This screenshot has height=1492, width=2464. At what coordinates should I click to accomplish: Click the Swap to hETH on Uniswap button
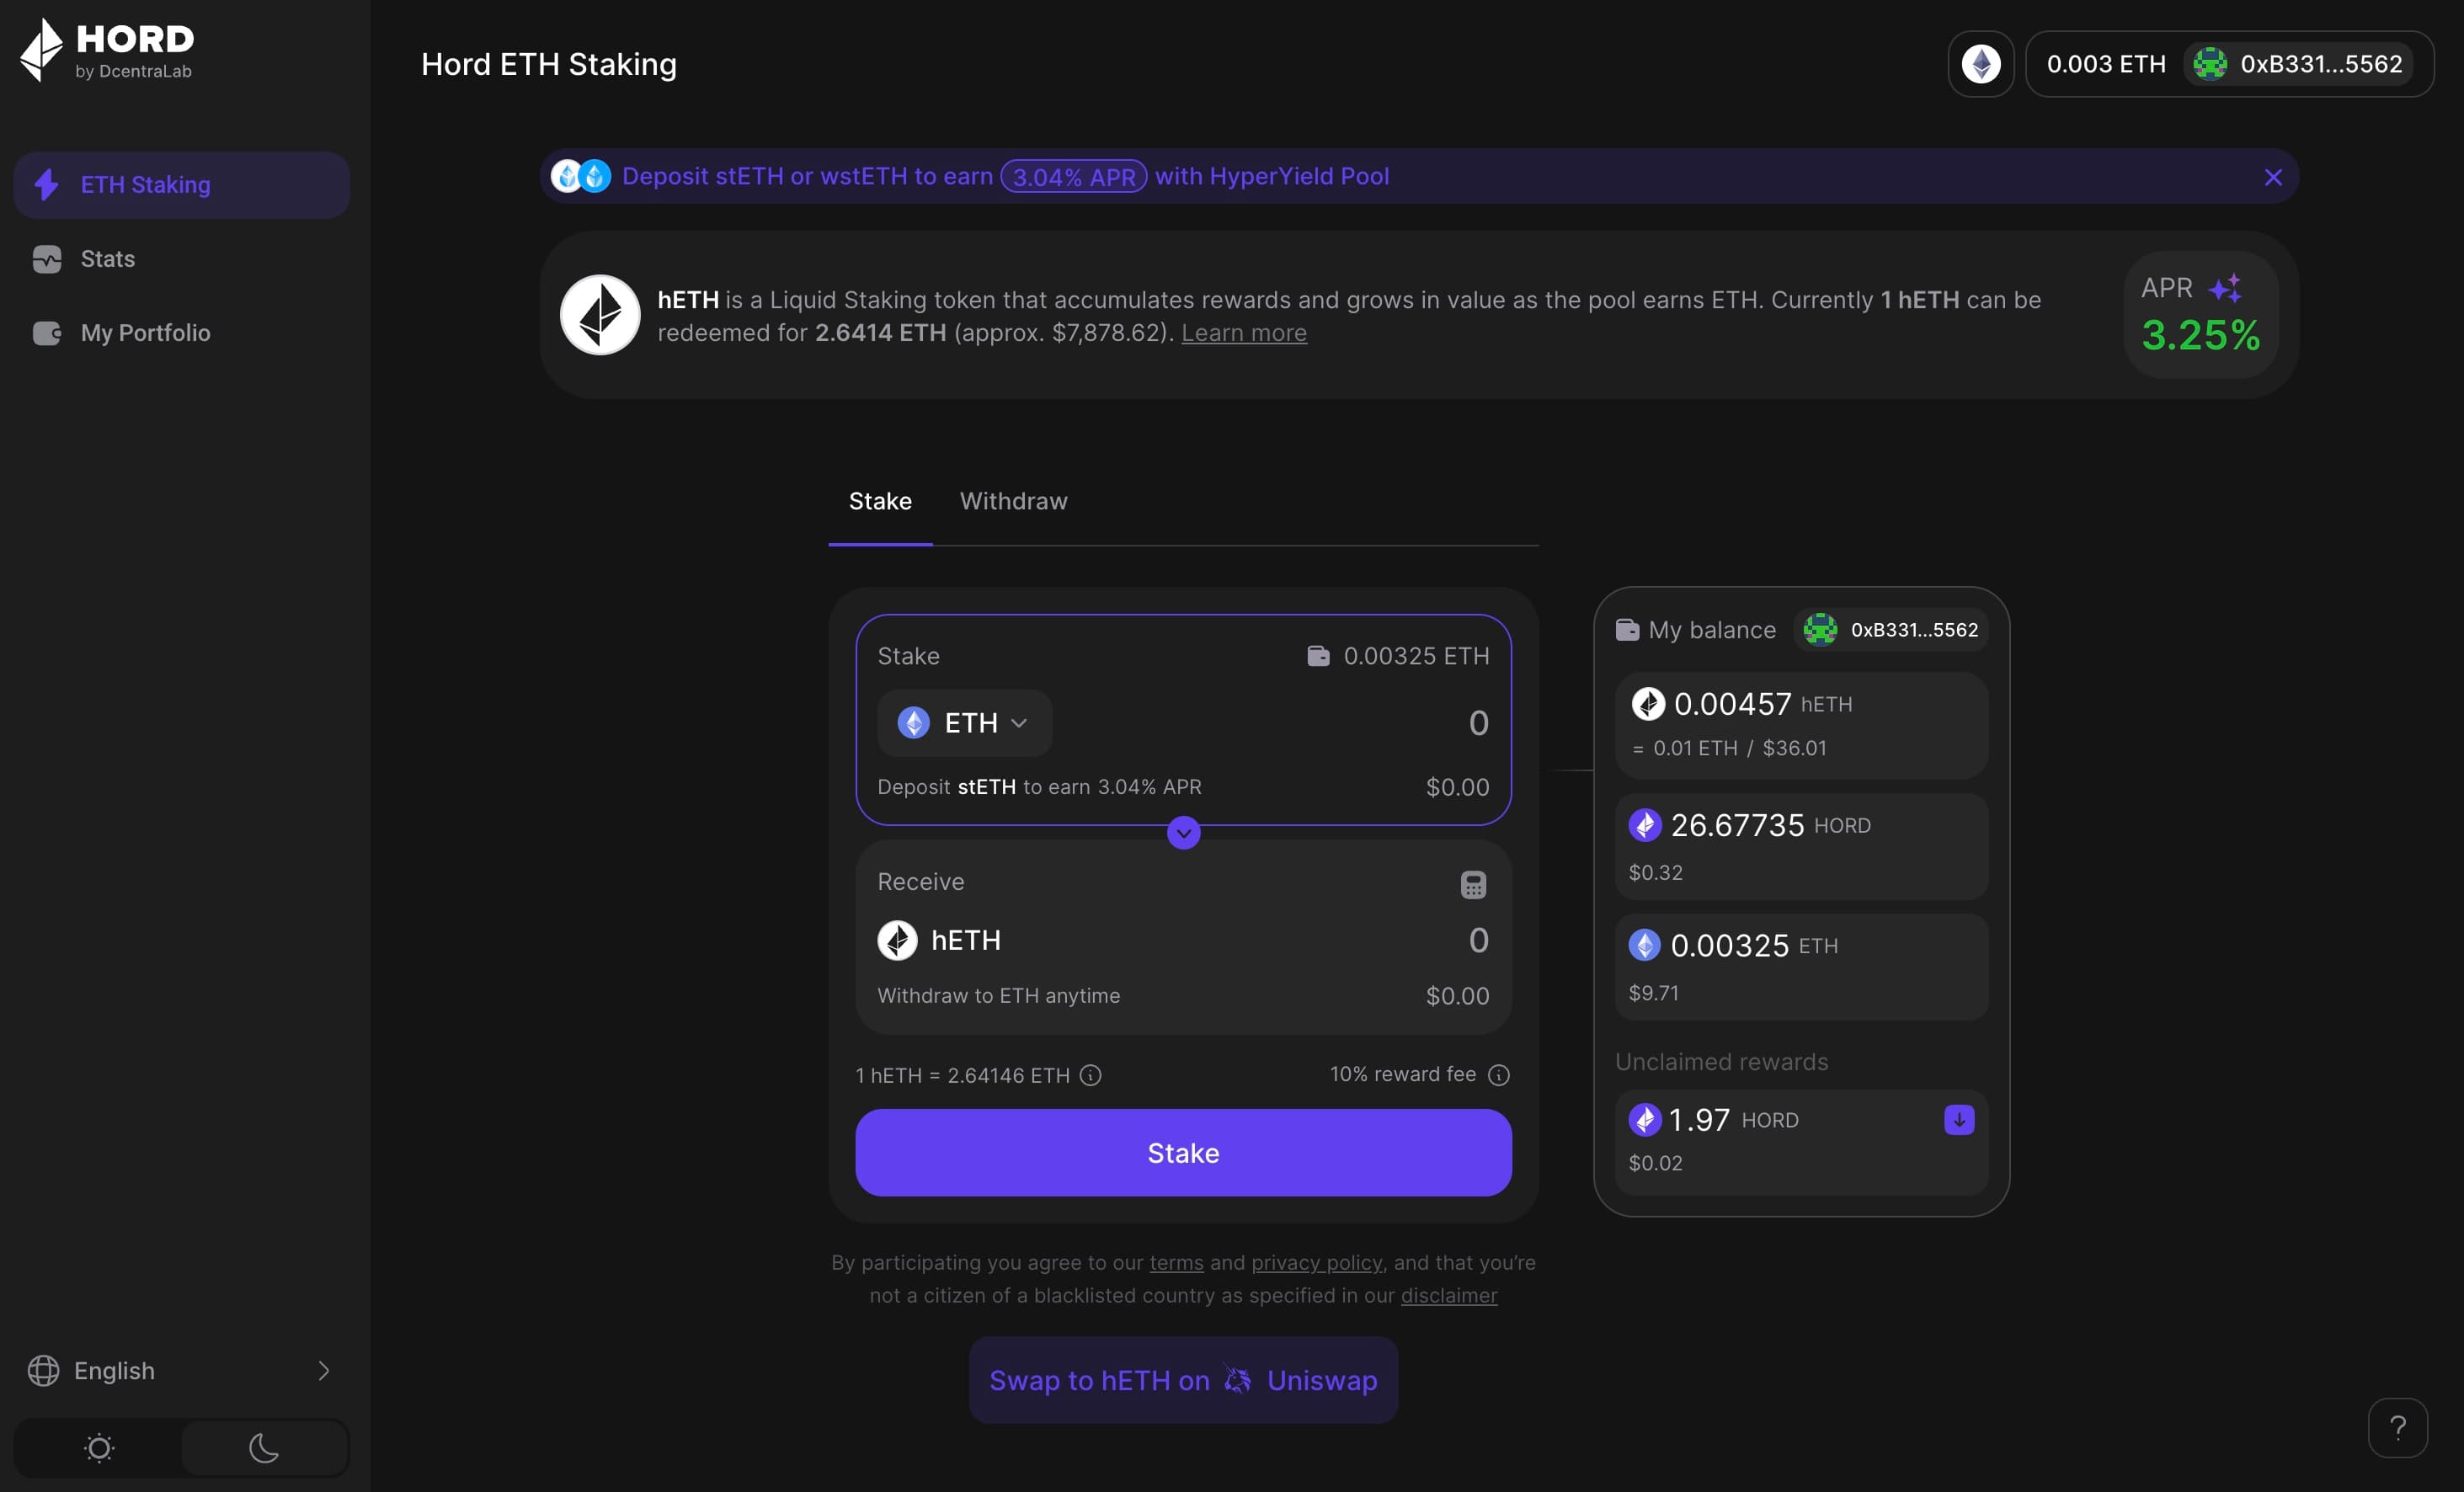1183,1380
